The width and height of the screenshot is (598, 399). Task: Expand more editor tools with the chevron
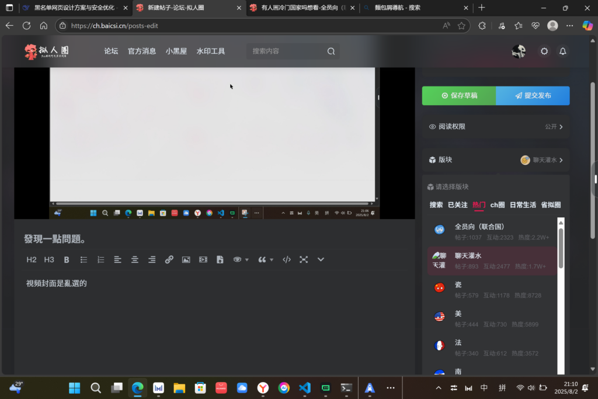coord(321,259)
